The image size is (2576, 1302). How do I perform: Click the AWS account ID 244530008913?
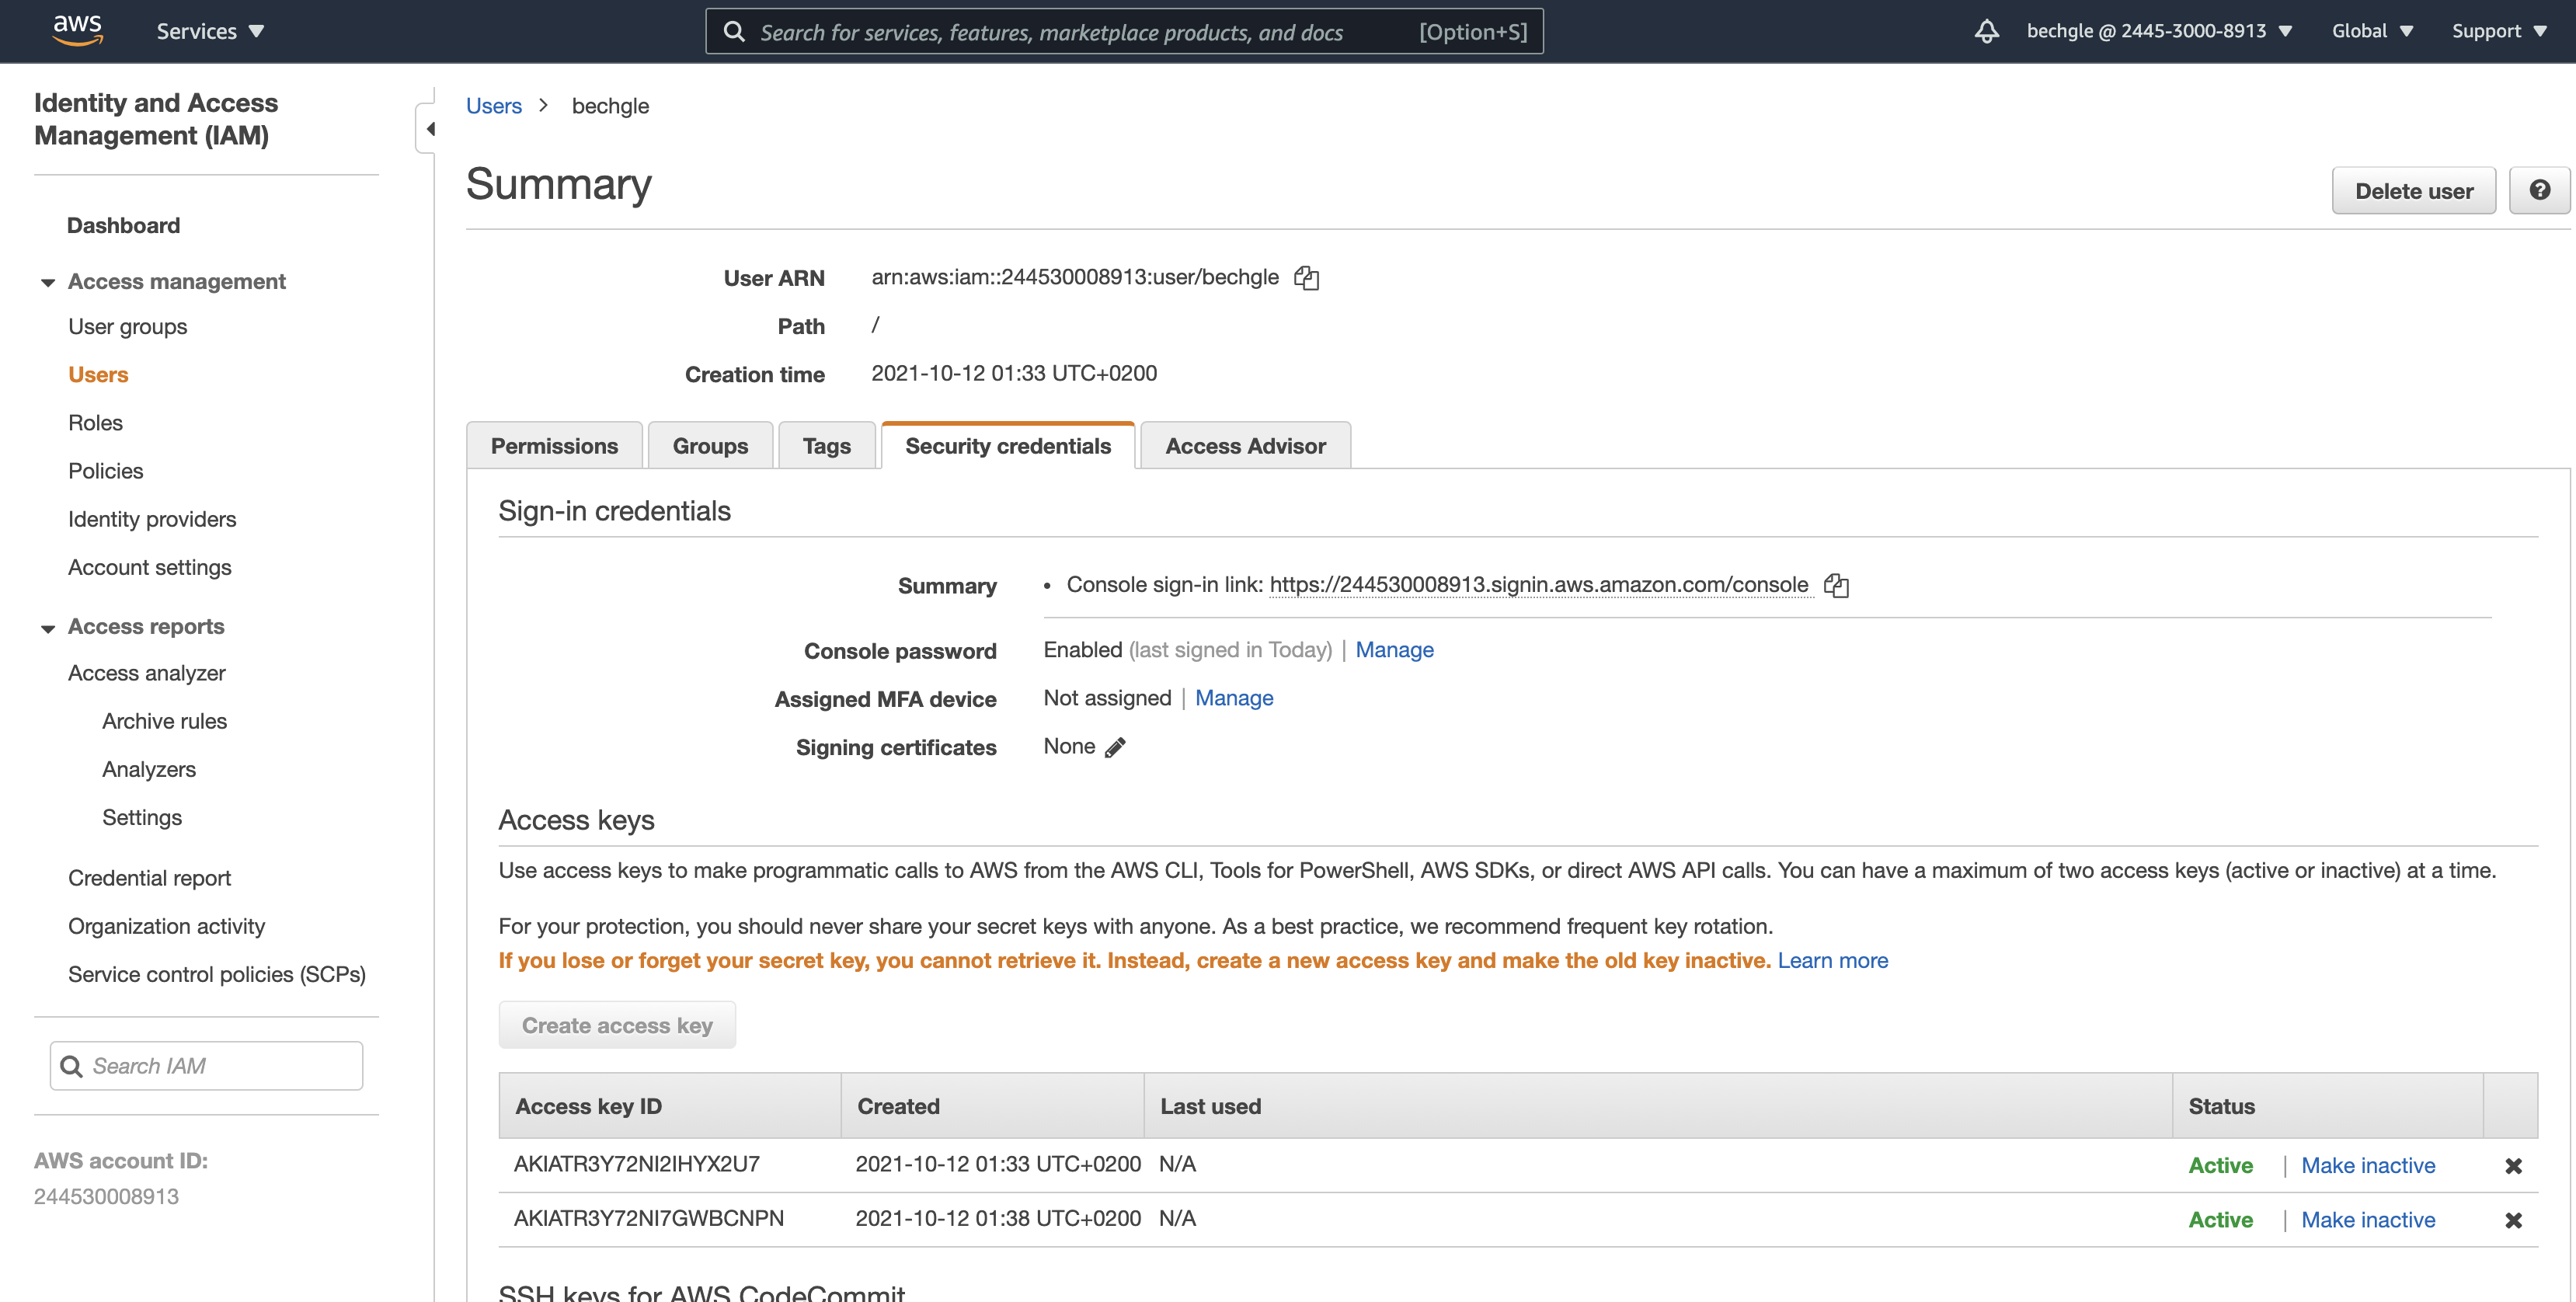(x=106, y=1196)
